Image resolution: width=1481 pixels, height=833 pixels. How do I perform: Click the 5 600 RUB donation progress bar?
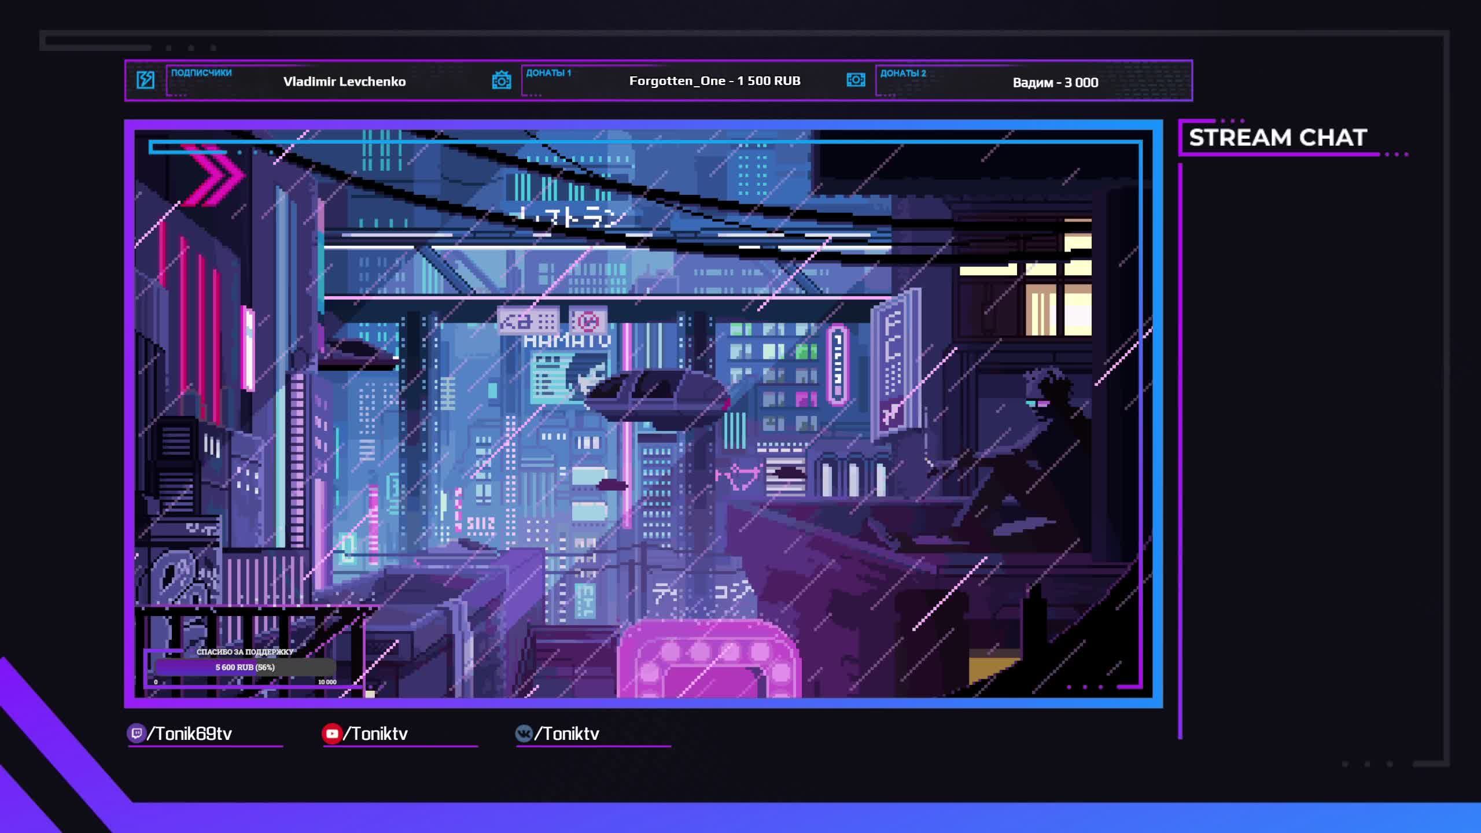(245, 667)
